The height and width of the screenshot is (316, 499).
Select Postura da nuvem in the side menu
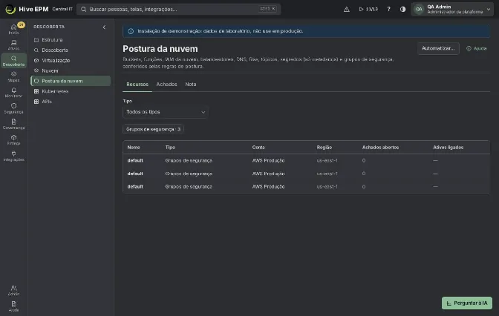(x=71, y=81)
